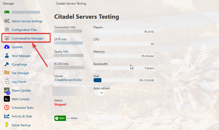Toggle the Auto refresh switch
Viewport: 219px width, 130px height.
point(99,93)
